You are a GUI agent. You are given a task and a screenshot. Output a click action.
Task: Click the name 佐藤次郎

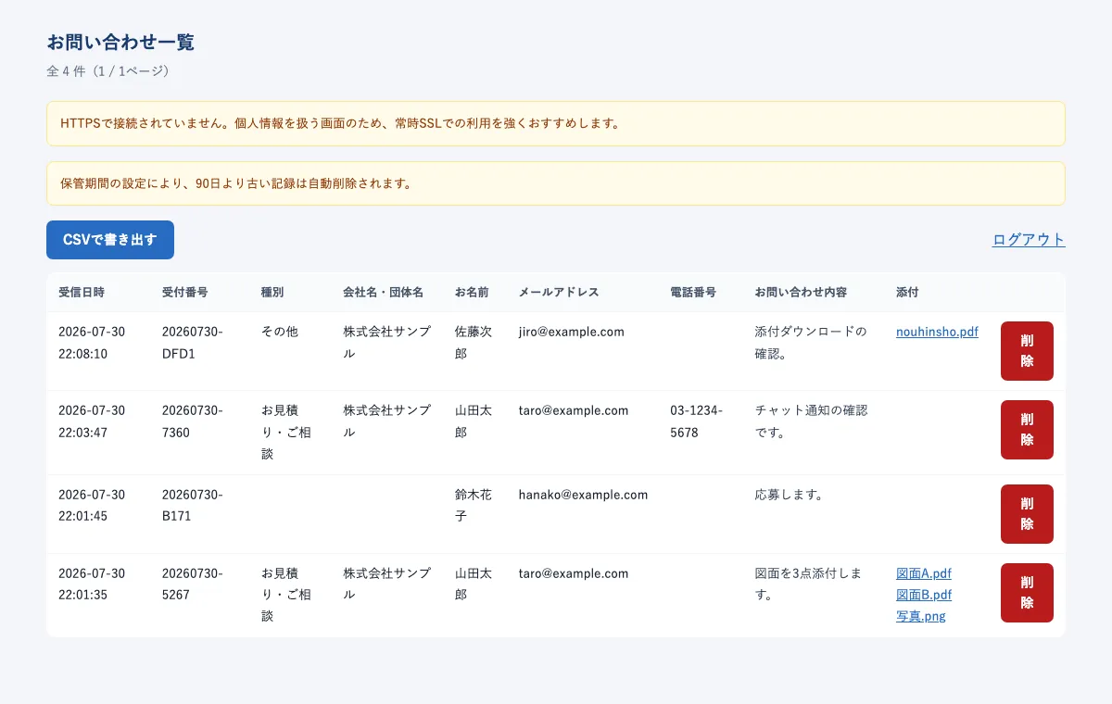click(x=474, y=343)
